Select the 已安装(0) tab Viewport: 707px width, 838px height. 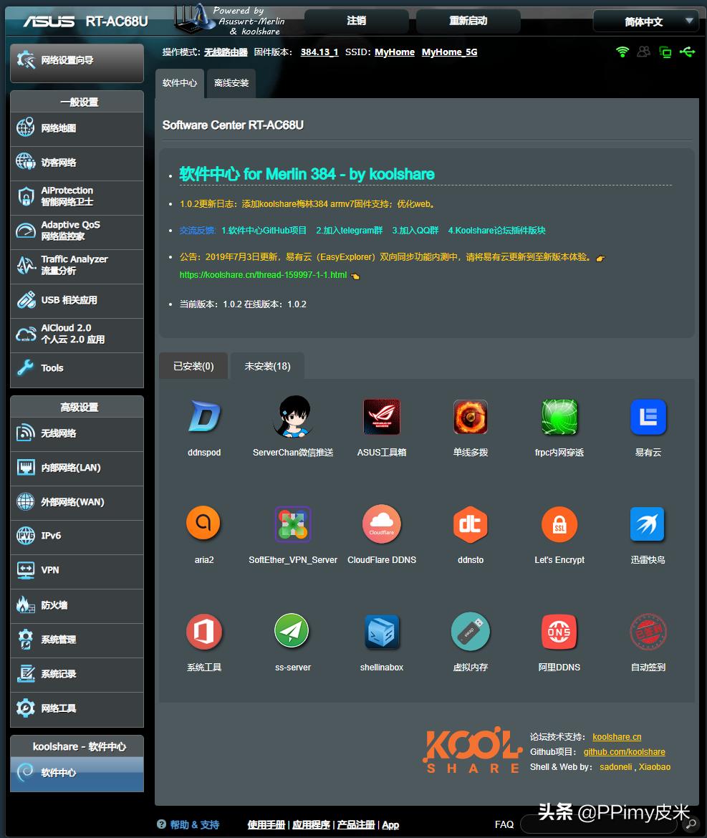click(193, 366)
